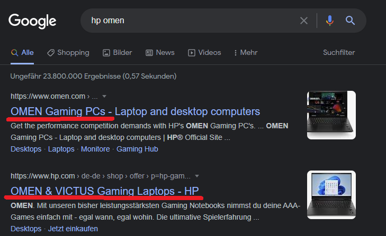386x236 pixels.
Task: Follow the Monitore sitelink
Action: (95, 149)
